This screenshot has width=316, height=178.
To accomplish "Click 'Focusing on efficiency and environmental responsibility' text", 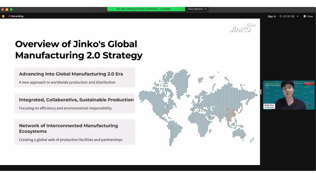I will tap(65, 108).
